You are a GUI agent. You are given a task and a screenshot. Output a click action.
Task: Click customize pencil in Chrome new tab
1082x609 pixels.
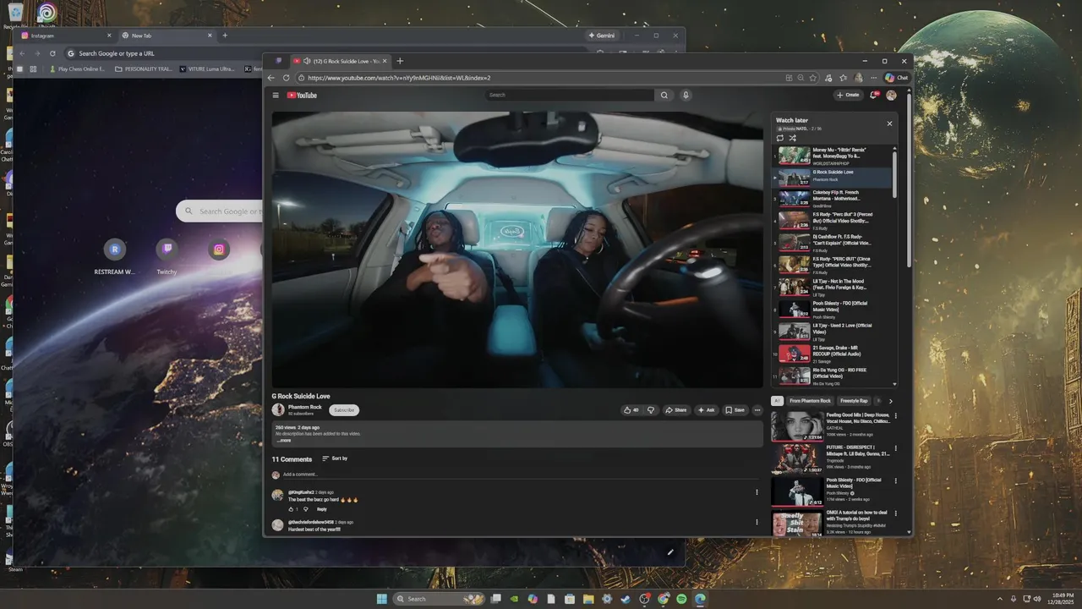click(x=670, y=552)
